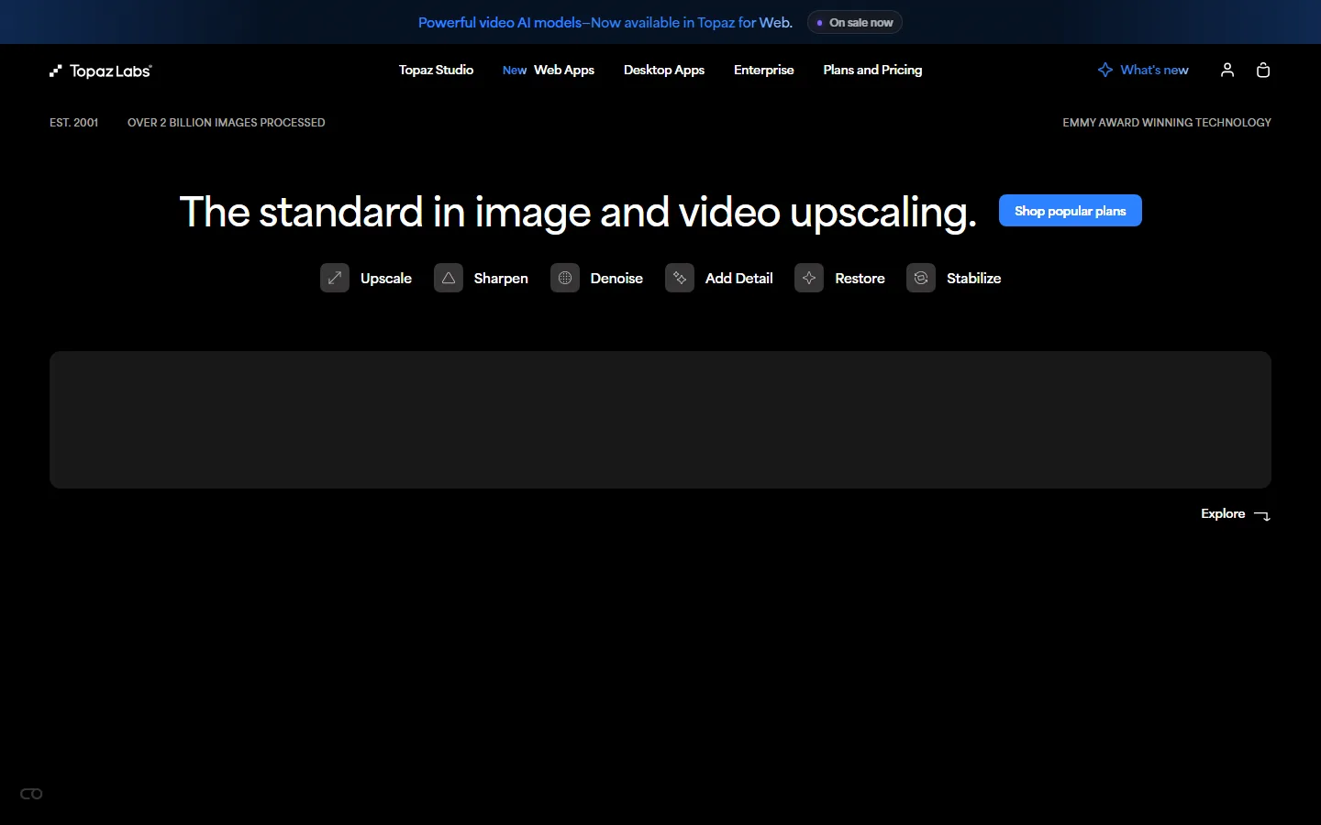Open the Topaz Studio menu

pyautogui.click(x=436, y=70)
